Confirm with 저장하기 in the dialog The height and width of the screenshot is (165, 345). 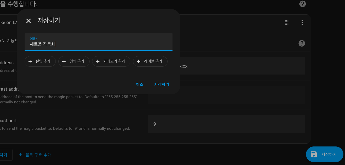click(x=162, y=84)
